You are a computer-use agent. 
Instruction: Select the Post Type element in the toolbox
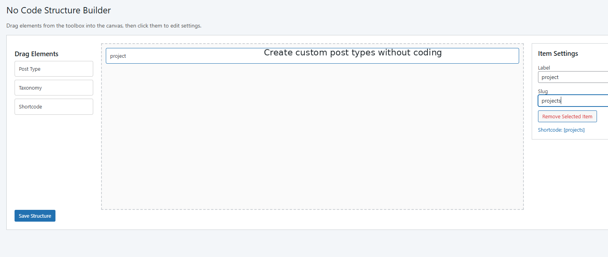point(53,68)
